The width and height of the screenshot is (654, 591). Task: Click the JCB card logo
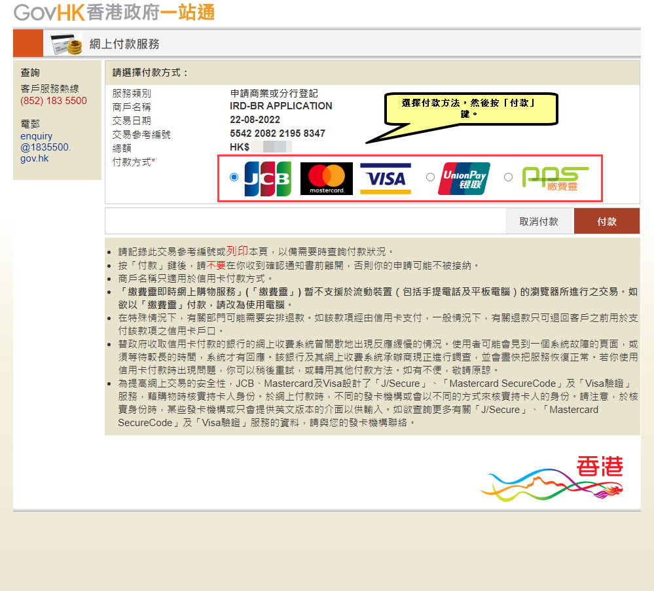[x=268, y=179]
